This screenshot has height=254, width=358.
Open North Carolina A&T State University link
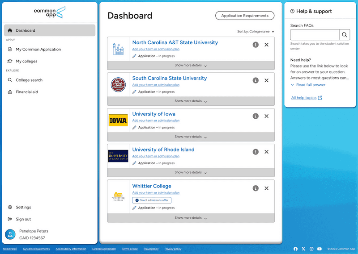[175, 42]
